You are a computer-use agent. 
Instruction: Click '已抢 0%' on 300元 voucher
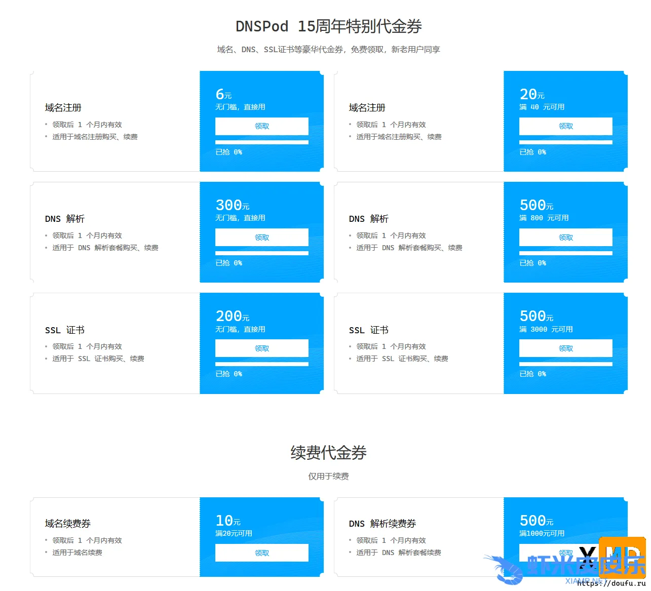[229, 263]
